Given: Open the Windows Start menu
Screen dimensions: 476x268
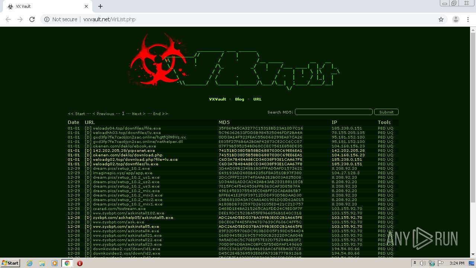Looking at the screenshot, I should pyautogui.click(x=10, y=263).
